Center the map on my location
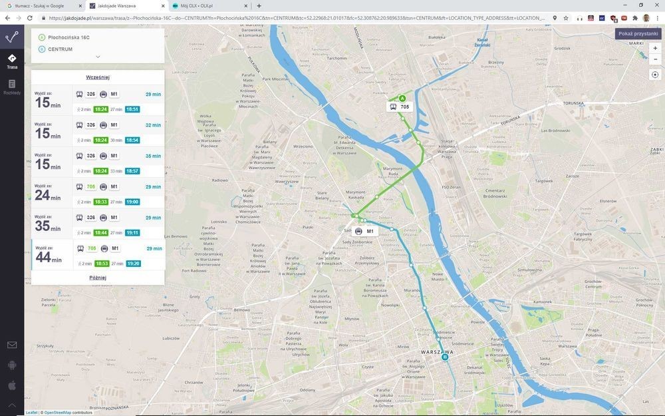The width and height of the screenshot is (665, 416). tap(655, 75)
